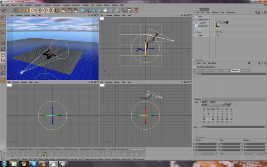Screen dimensions: 267x167
Task: Add a Cube primitive object
Action: pos(82,10)
